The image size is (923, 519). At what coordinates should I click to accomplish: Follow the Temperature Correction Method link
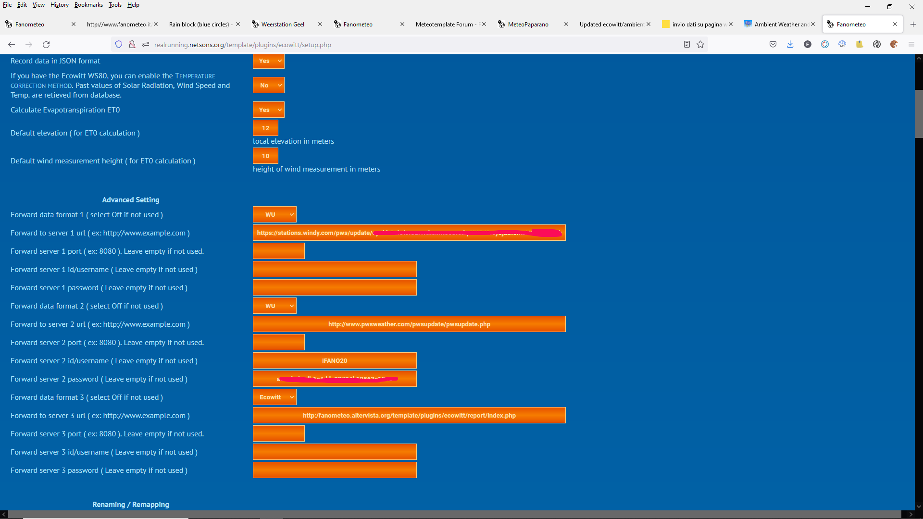[113, 81]
